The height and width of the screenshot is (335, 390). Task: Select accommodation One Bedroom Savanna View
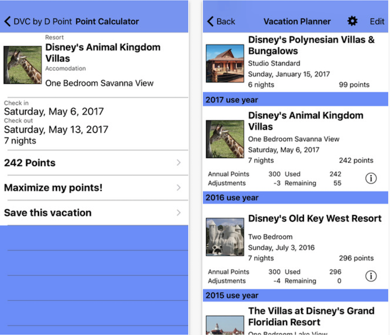pos(99,83)
